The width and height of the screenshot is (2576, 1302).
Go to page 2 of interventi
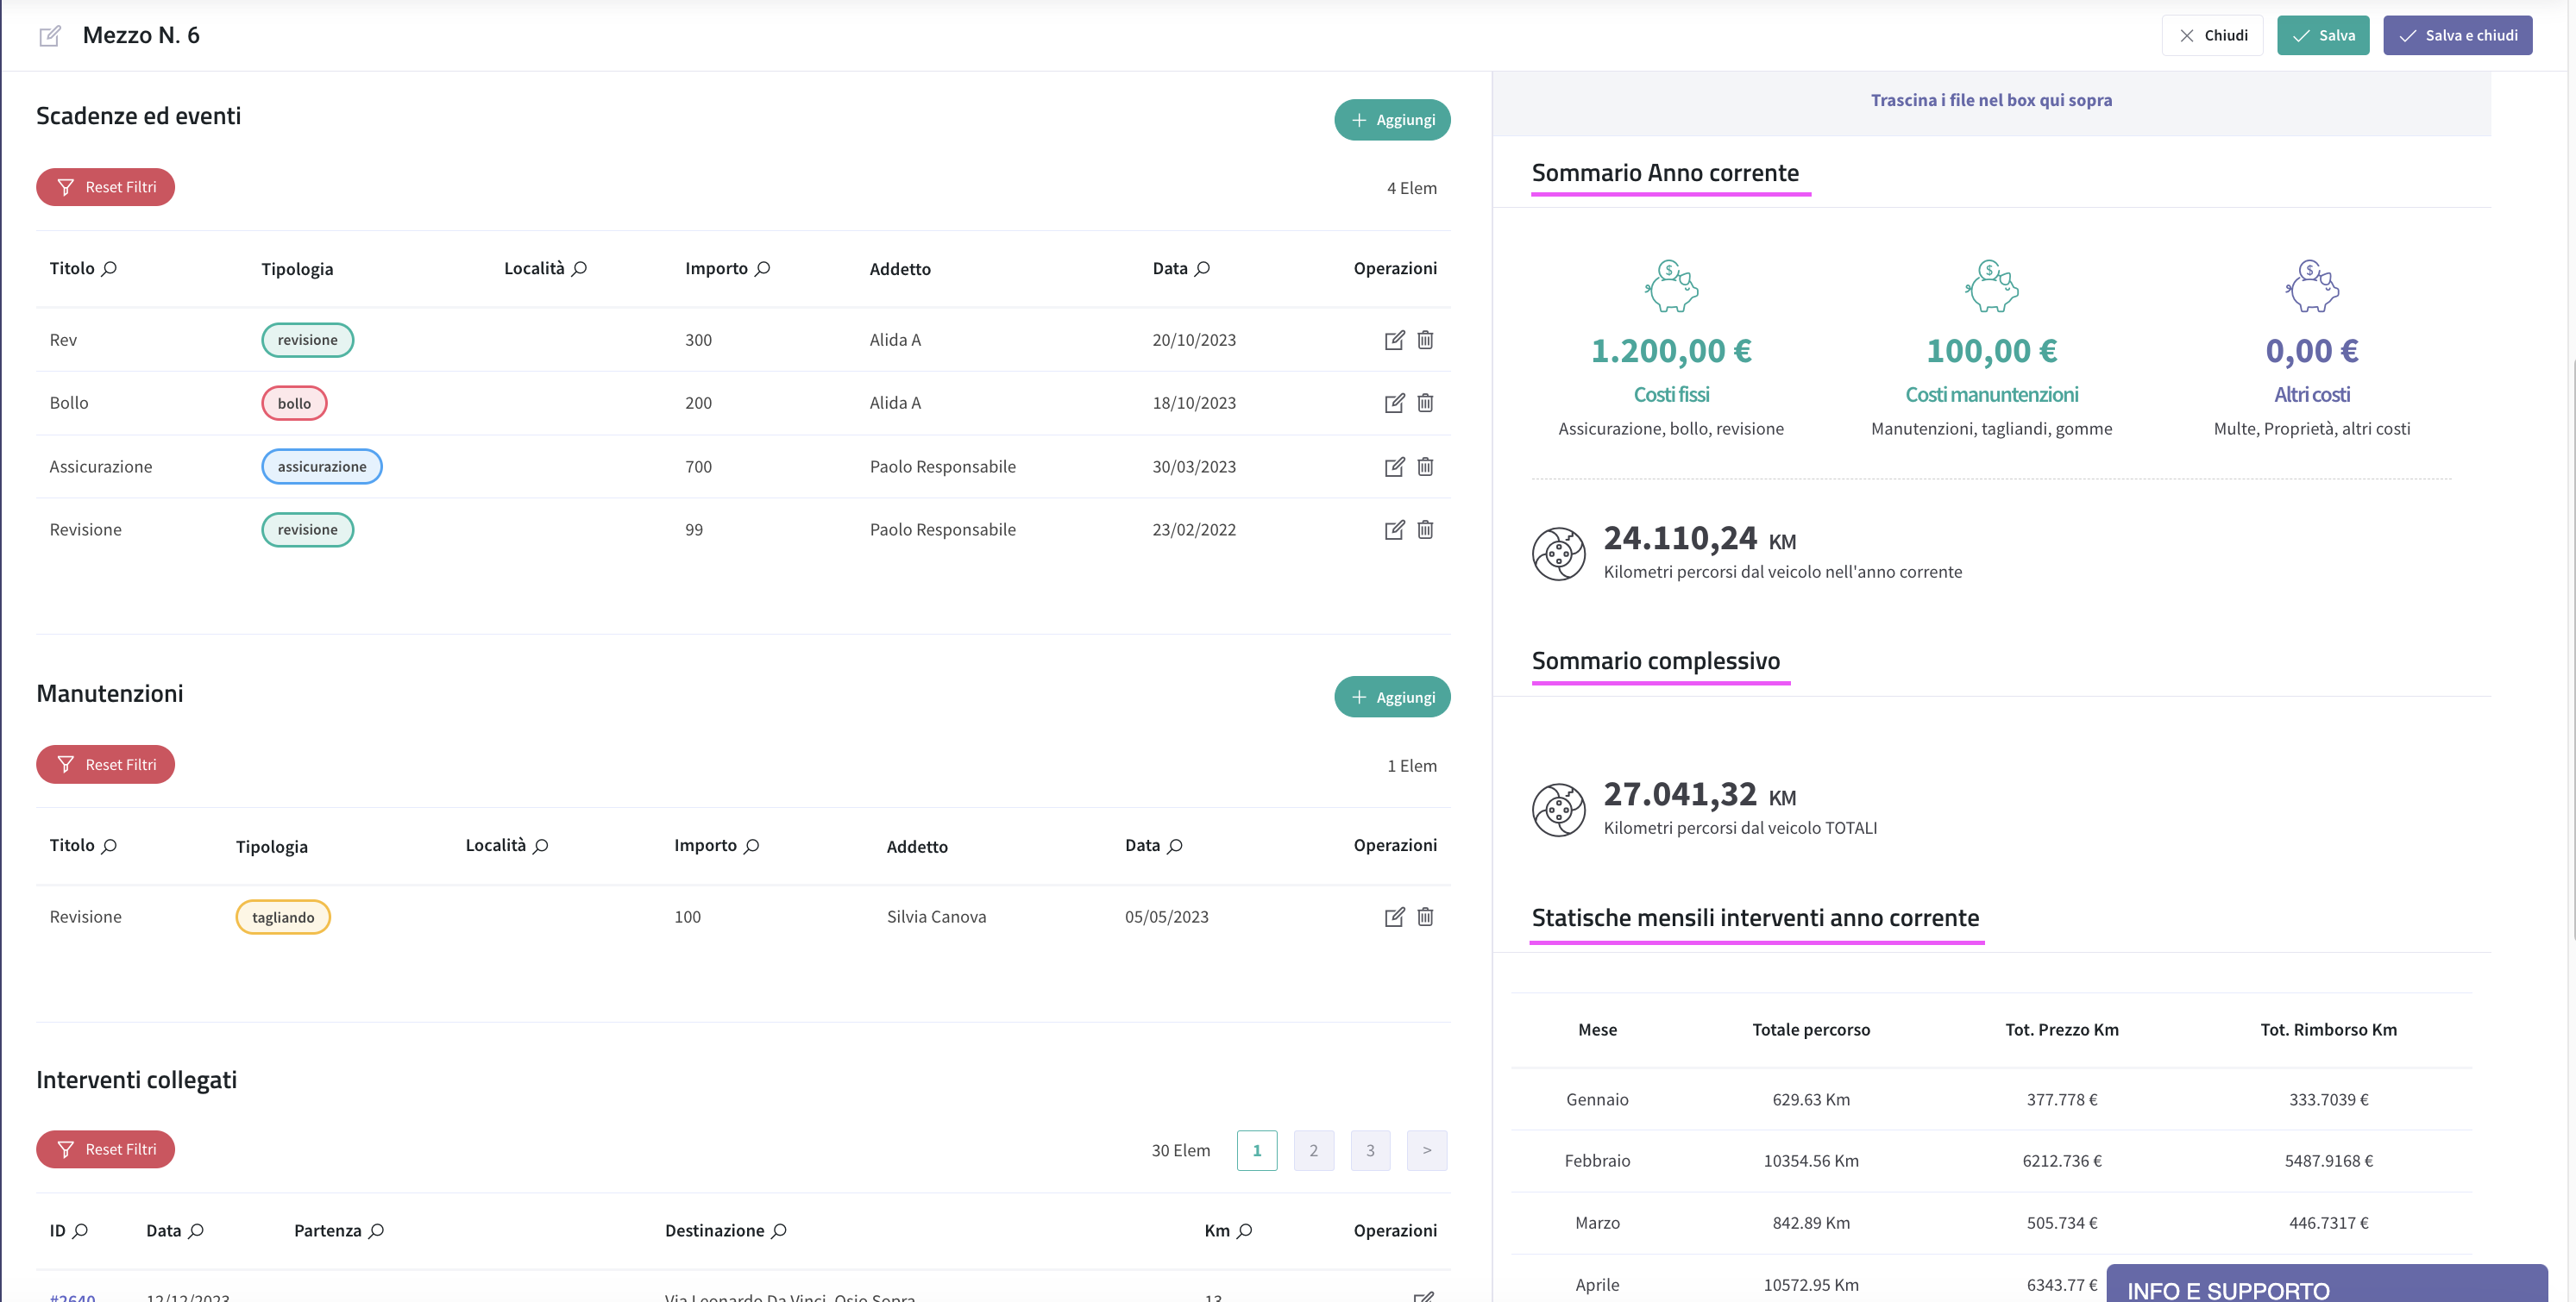1313,1150
